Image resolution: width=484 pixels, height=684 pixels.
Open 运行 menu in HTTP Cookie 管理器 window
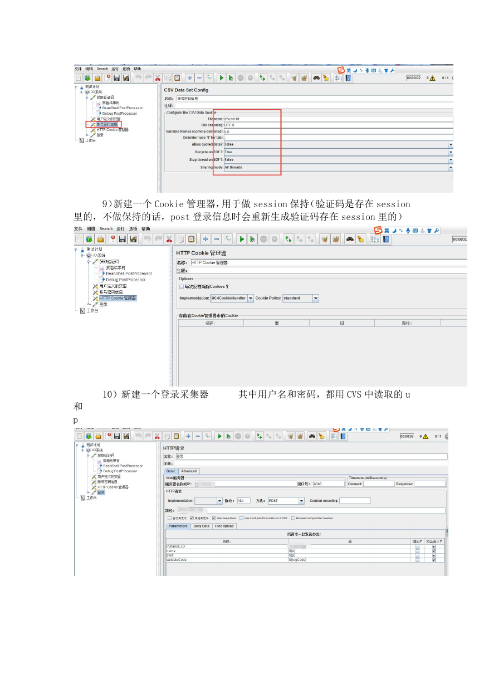(x=121, y=228)
